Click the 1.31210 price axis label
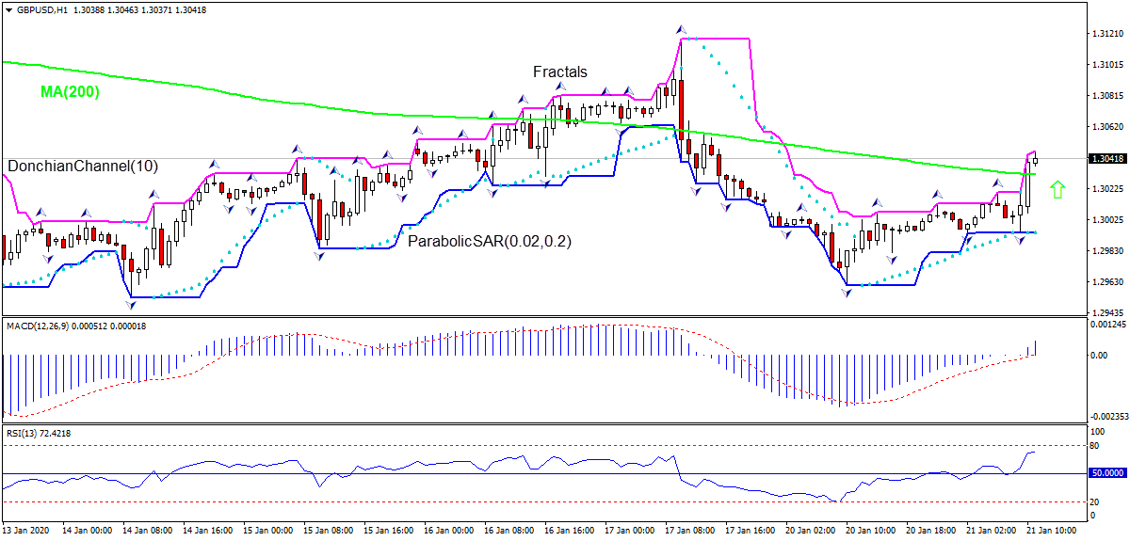 [x=1108, y=34]
